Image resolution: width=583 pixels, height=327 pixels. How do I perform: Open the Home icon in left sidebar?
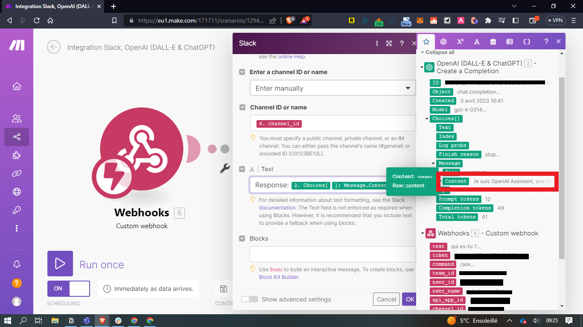17,86
